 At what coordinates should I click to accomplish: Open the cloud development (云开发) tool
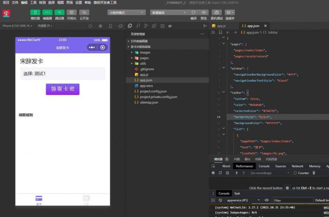tap(84, 13)
